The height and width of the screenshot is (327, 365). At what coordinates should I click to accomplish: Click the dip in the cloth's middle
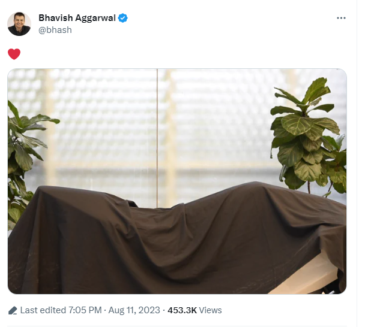coord(158,216)
